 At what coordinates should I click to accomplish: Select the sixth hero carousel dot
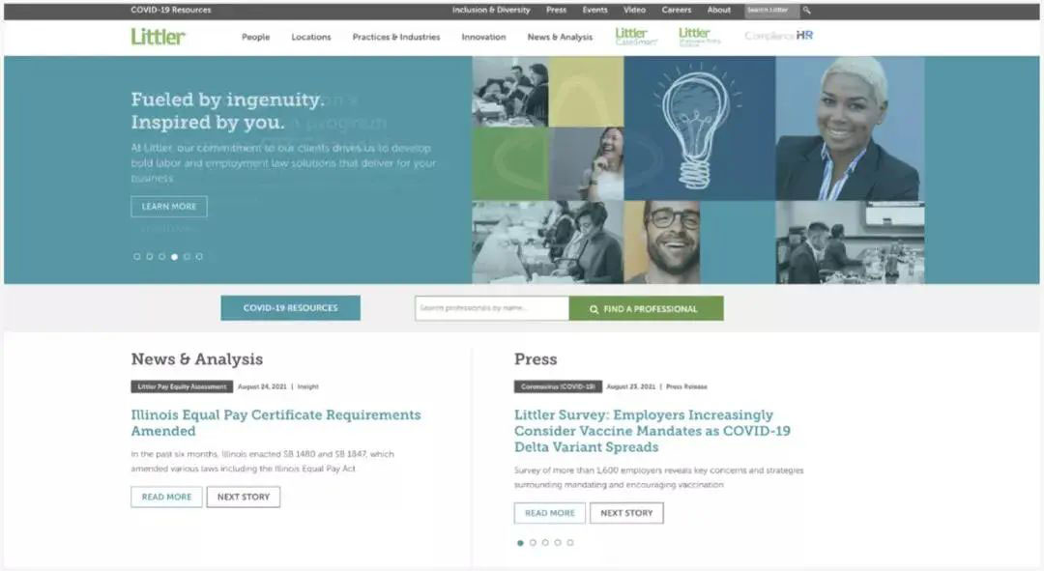[x=199, y=256]
